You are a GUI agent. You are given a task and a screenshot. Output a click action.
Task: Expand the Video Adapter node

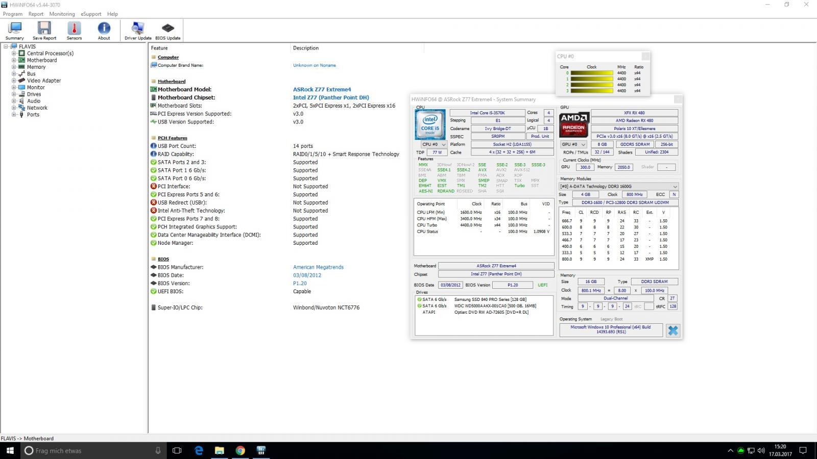click(x=14, y=81)
